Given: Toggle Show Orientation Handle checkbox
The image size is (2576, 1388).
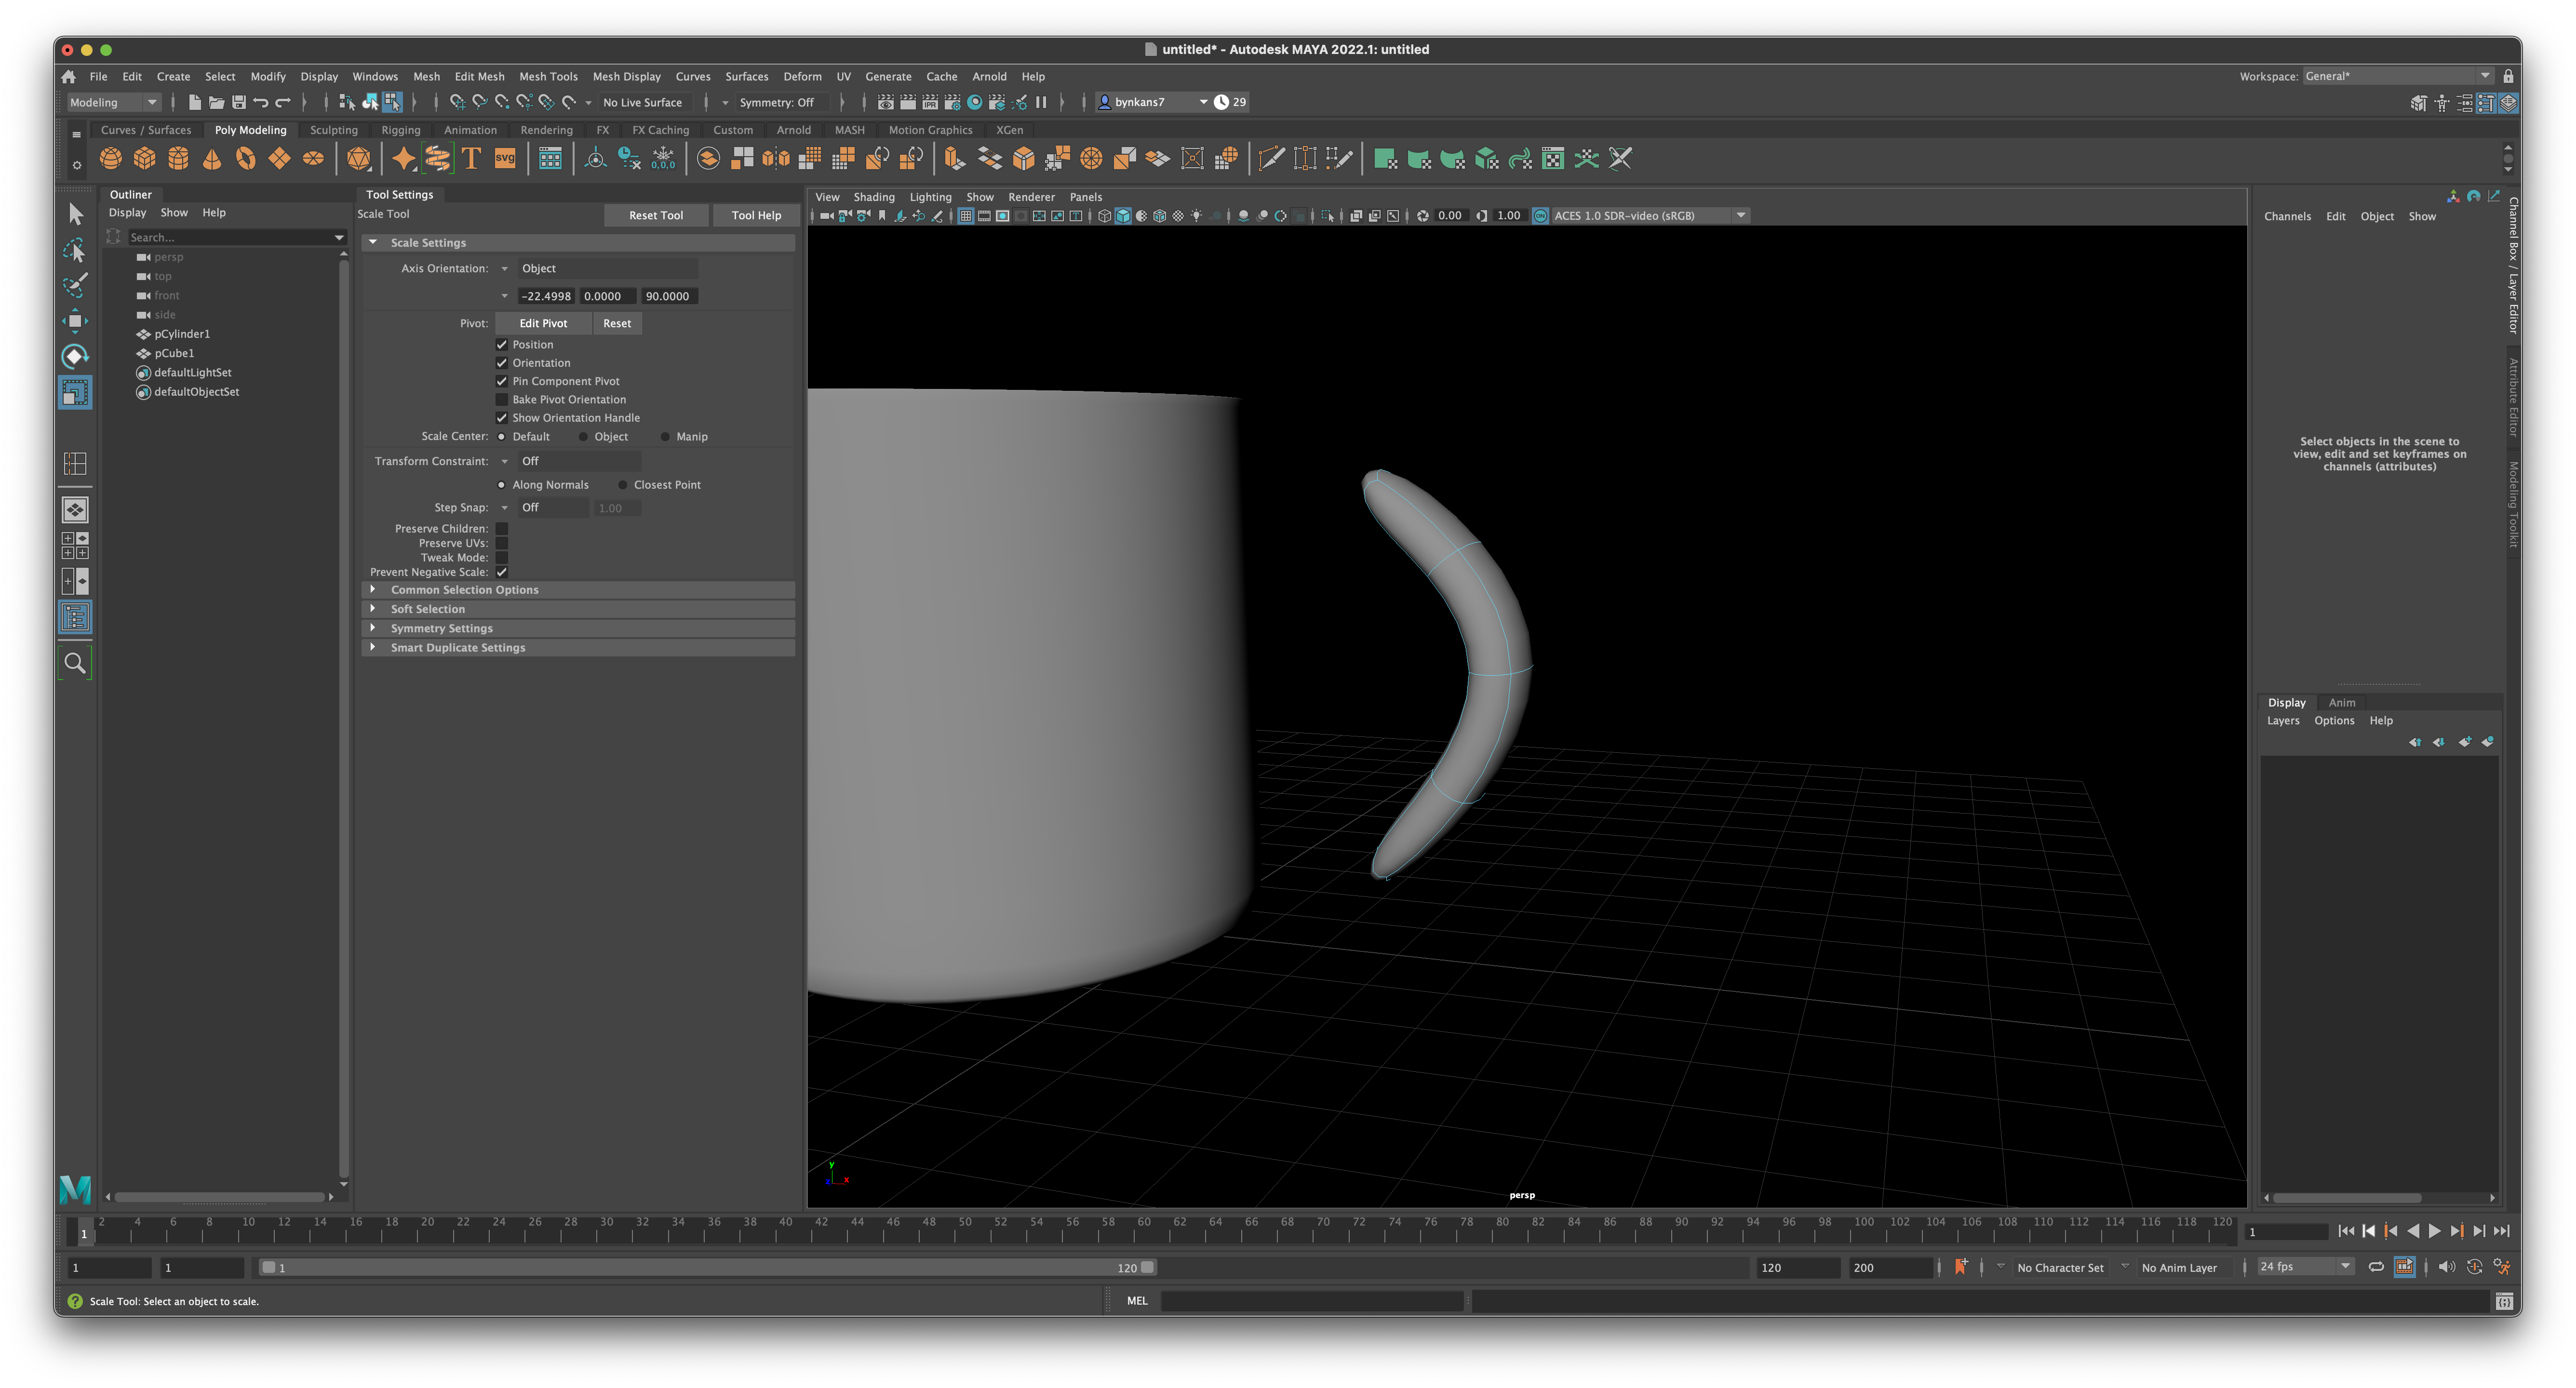Looking at the screenshot, I should (502, 418).
